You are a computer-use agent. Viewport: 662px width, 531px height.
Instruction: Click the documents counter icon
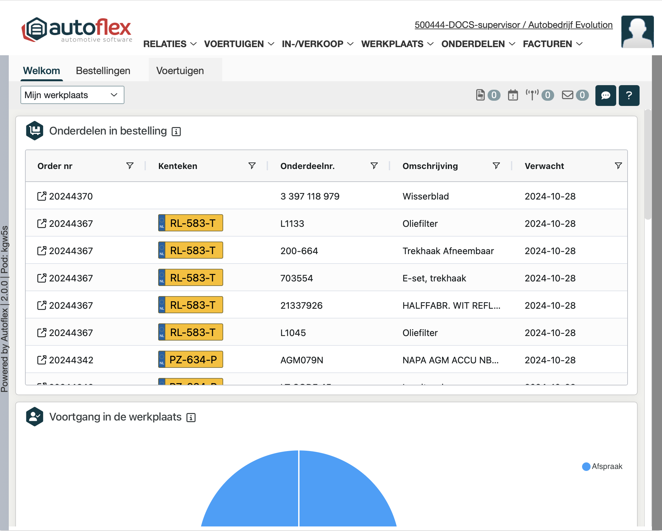click(x=480, y=95)
